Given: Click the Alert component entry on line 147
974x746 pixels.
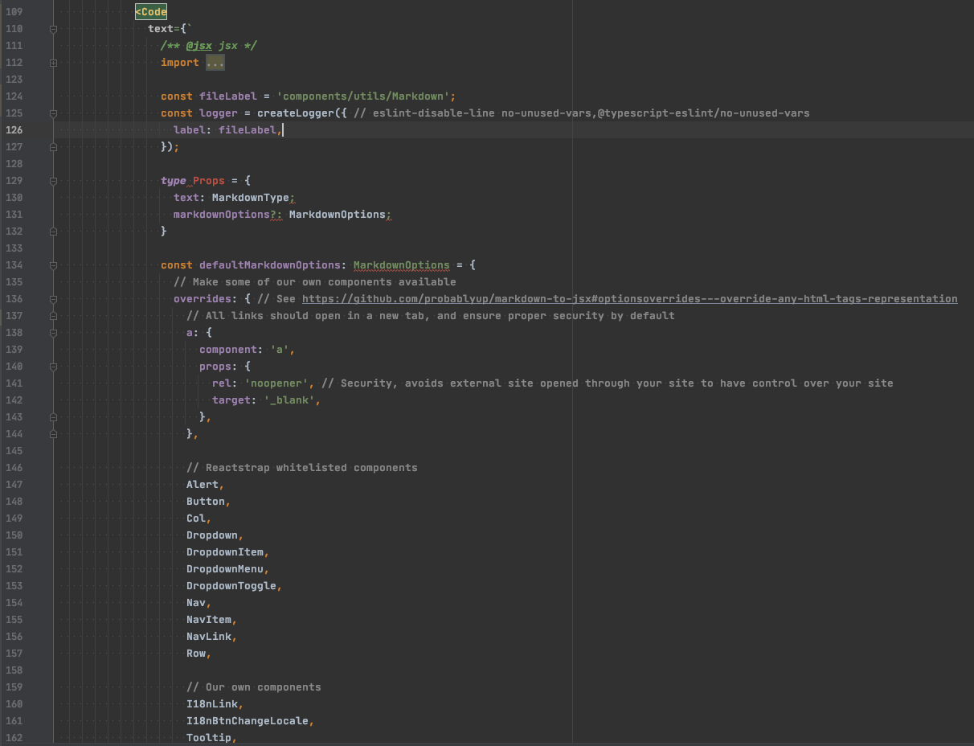Looking at the screenshot, I should 200,484.
